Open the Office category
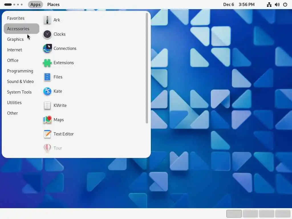 tap(21, 60)
